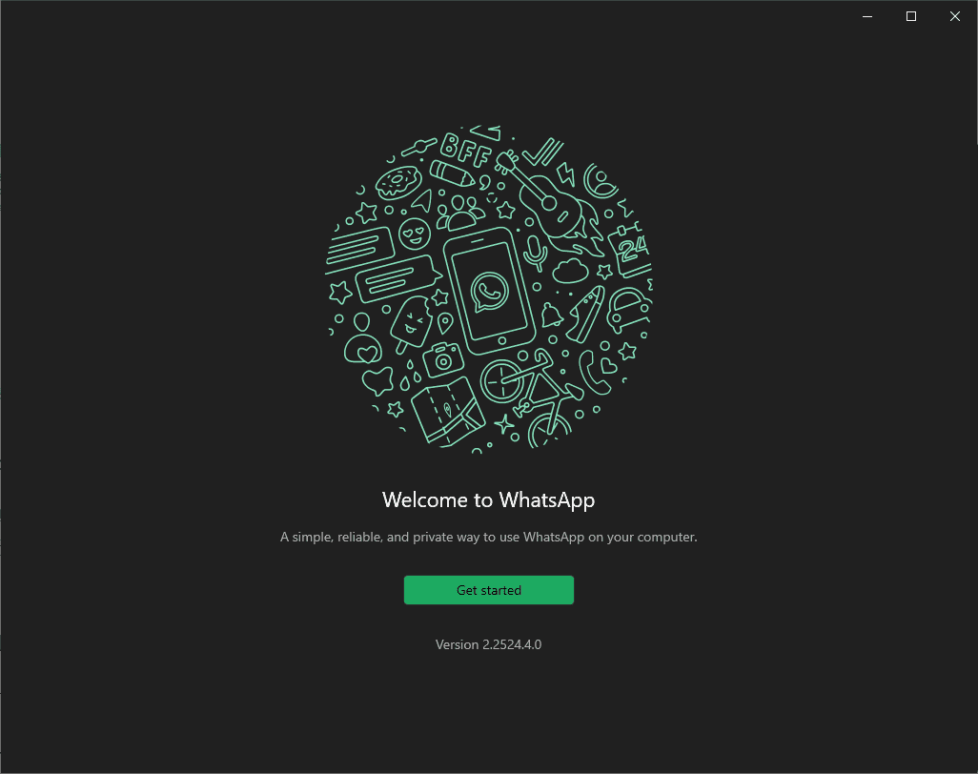Click the Version 2.2524.4.0 text
The image size is (978, 774).
coord(488,644)
